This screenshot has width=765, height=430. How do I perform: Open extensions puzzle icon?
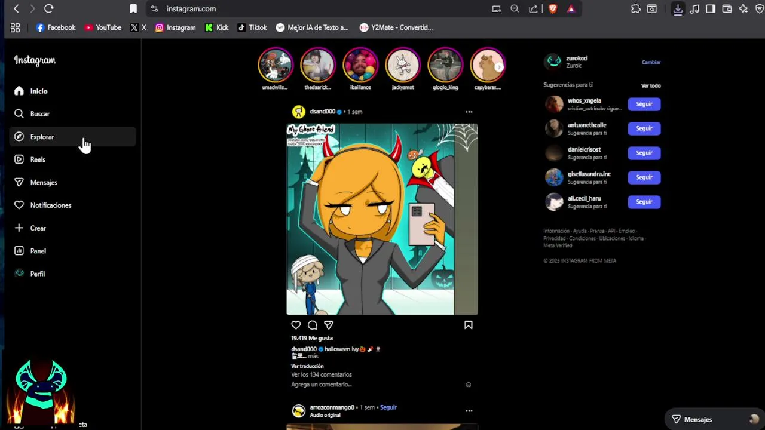pos(636,8)
